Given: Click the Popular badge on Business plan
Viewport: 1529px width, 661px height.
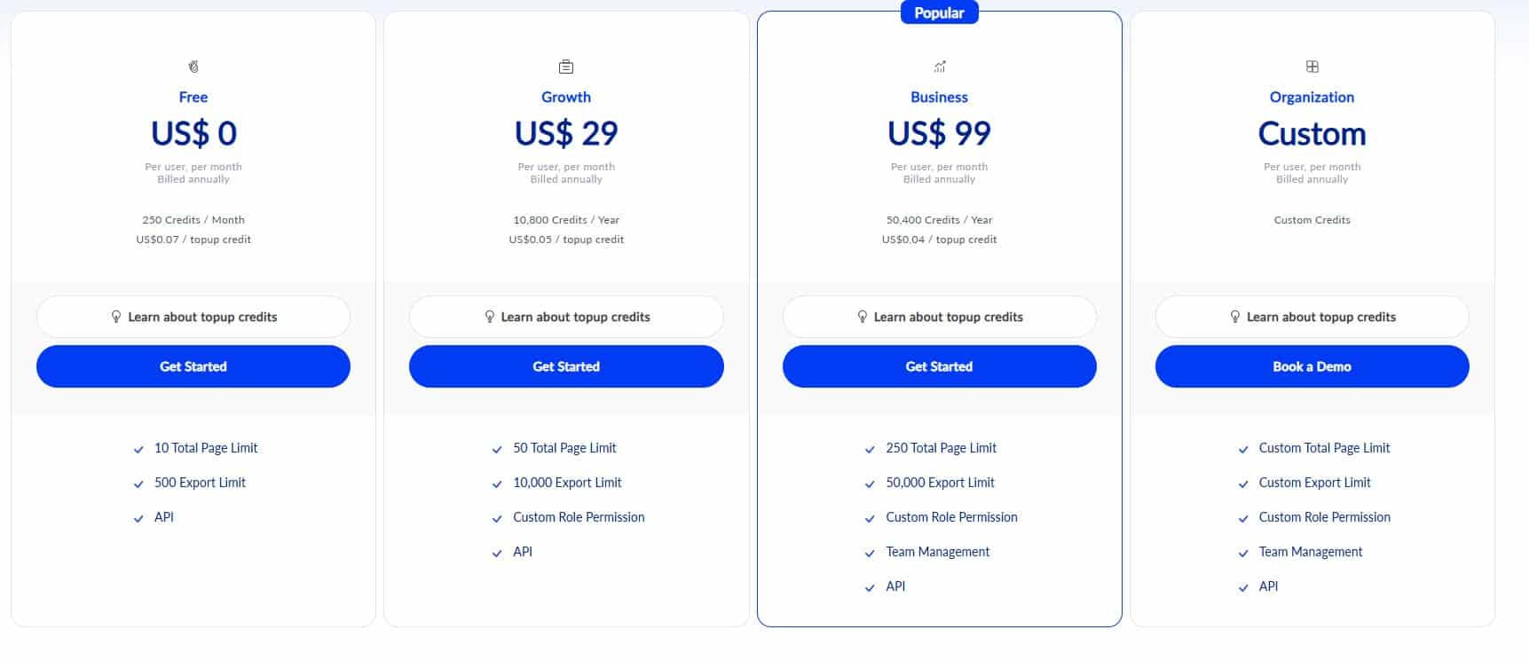Looking at the screenshot, I should tap(939, 12).
